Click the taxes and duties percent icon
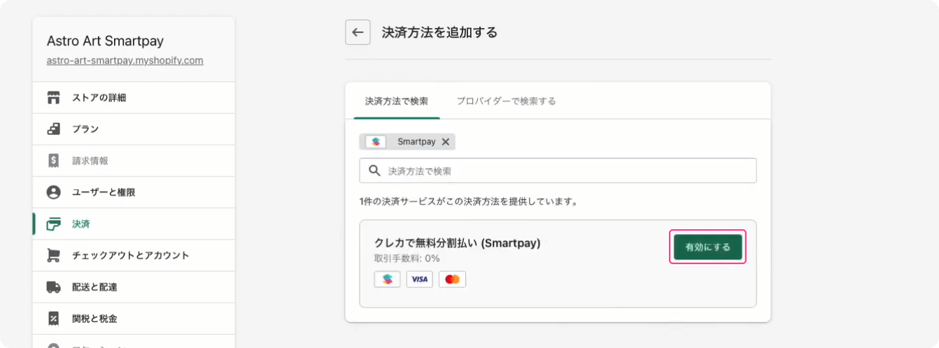The image size is (939, 348). [x=53, y=319]
